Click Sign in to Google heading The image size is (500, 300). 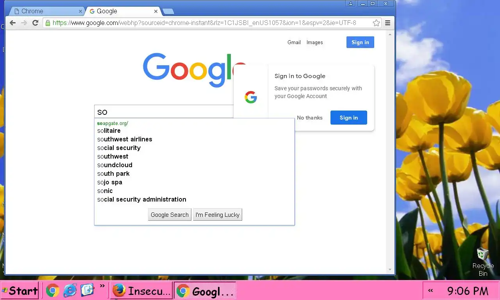(x=300, y=76)
